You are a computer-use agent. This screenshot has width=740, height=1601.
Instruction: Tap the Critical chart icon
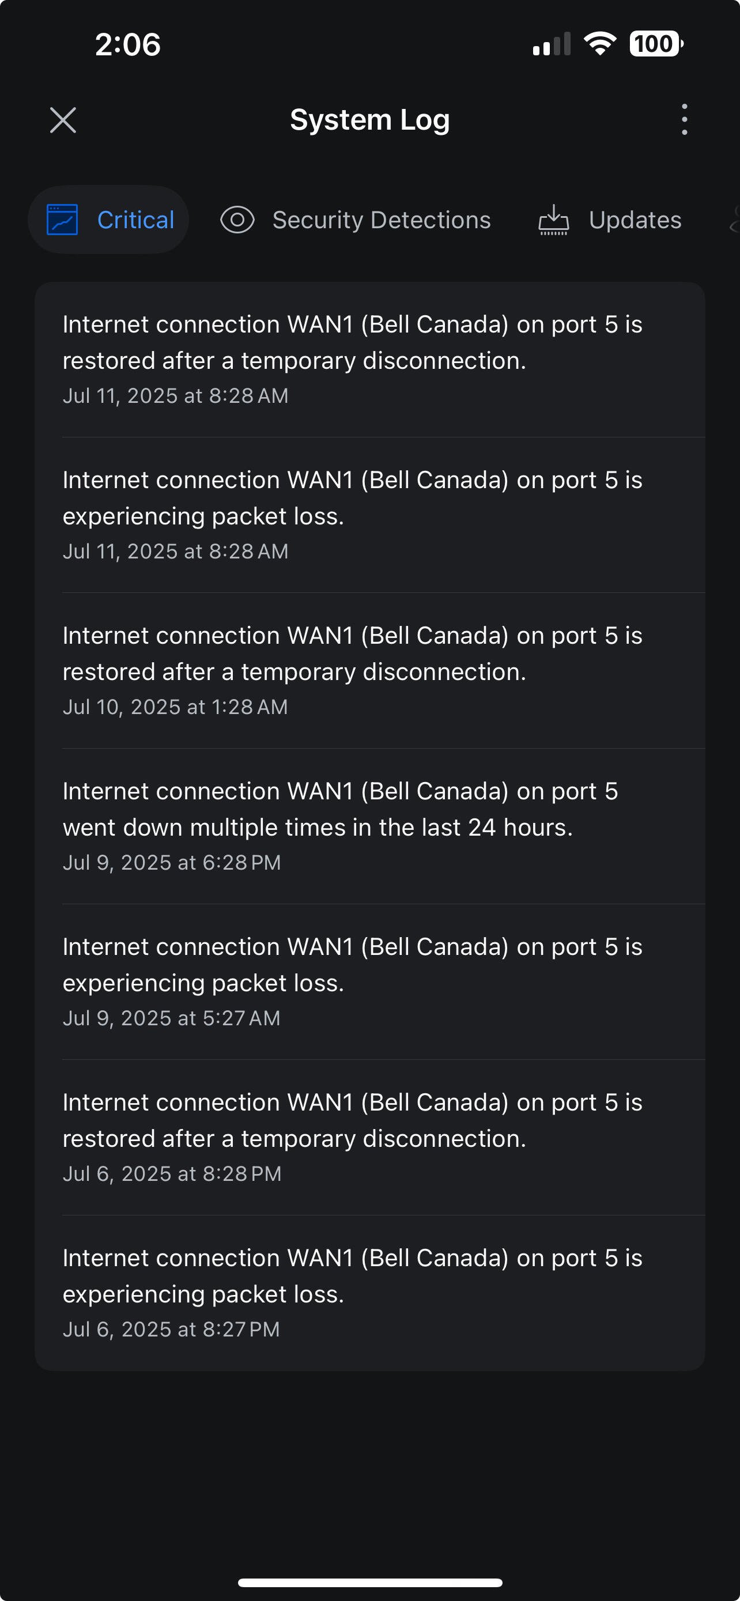62,220
